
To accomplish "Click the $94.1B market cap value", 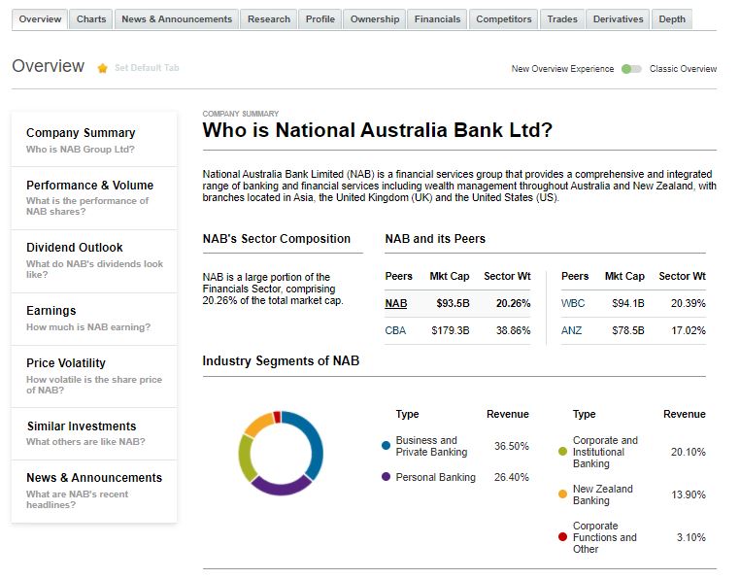I will (x=627, y=304).
